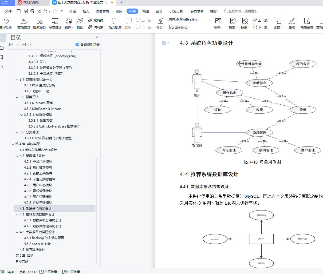Open a new document tab with plus
The width and height of the screenshot is (323, 274).
121,2
